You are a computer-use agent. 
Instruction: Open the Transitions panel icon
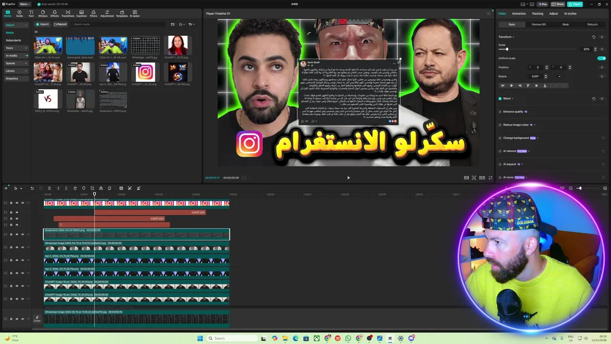point(68,13)
